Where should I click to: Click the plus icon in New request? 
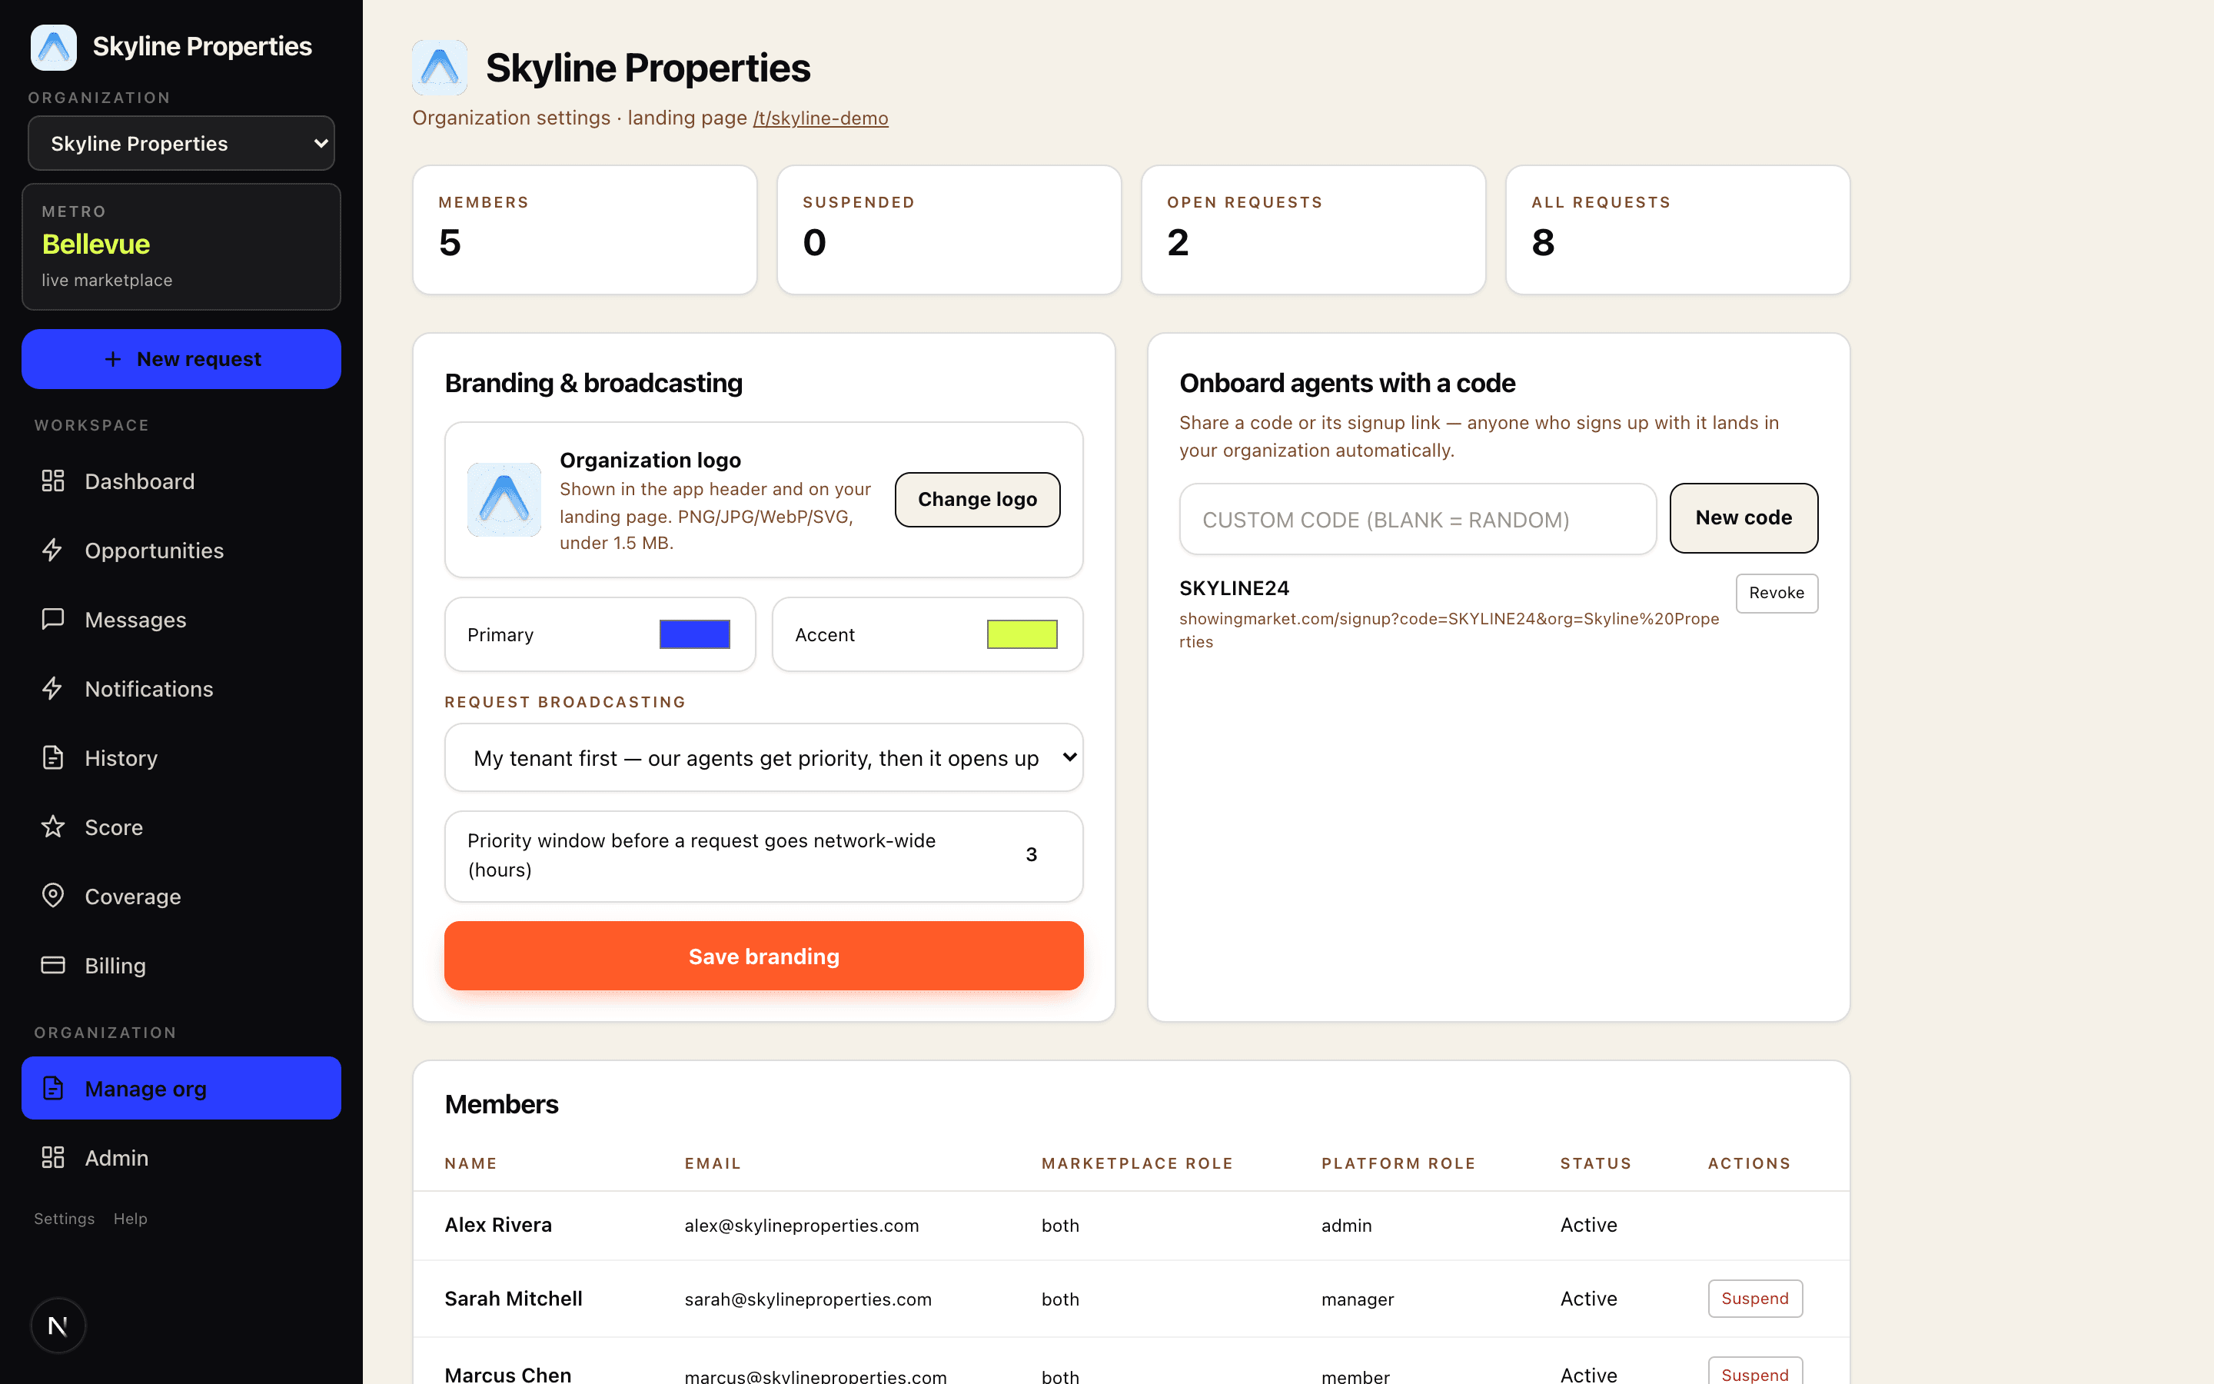[x=112, y=359]
